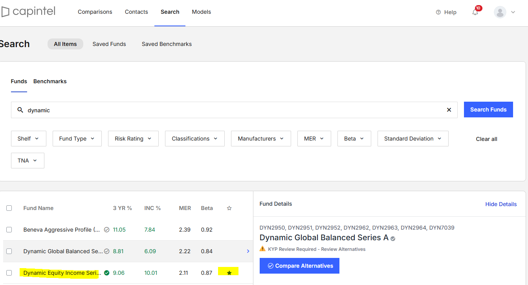Select the All Items tab
Screen dimensions: 528x285
click(65, 44)
